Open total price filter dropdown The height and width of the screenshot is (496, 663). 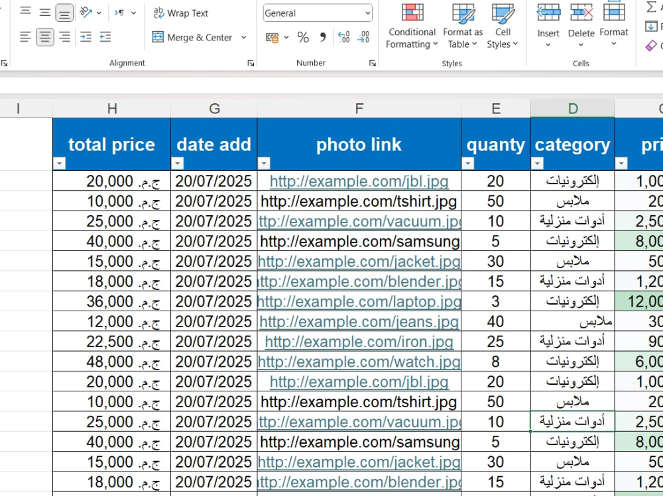click(x=59, y=164)
